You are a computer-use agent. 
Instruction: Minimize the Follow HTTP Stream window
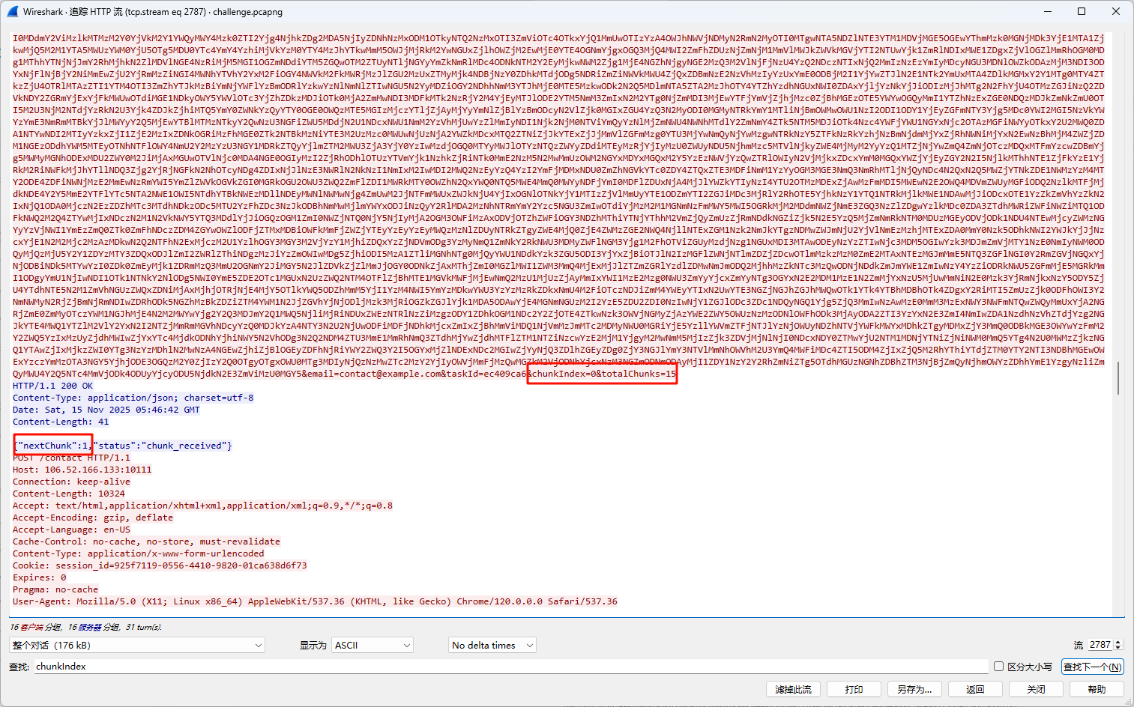pyautogui.click(x=1047, y=11)
